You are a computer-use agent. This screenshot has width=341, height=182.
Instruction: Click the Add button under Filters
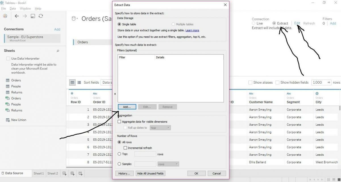point(127,107)
